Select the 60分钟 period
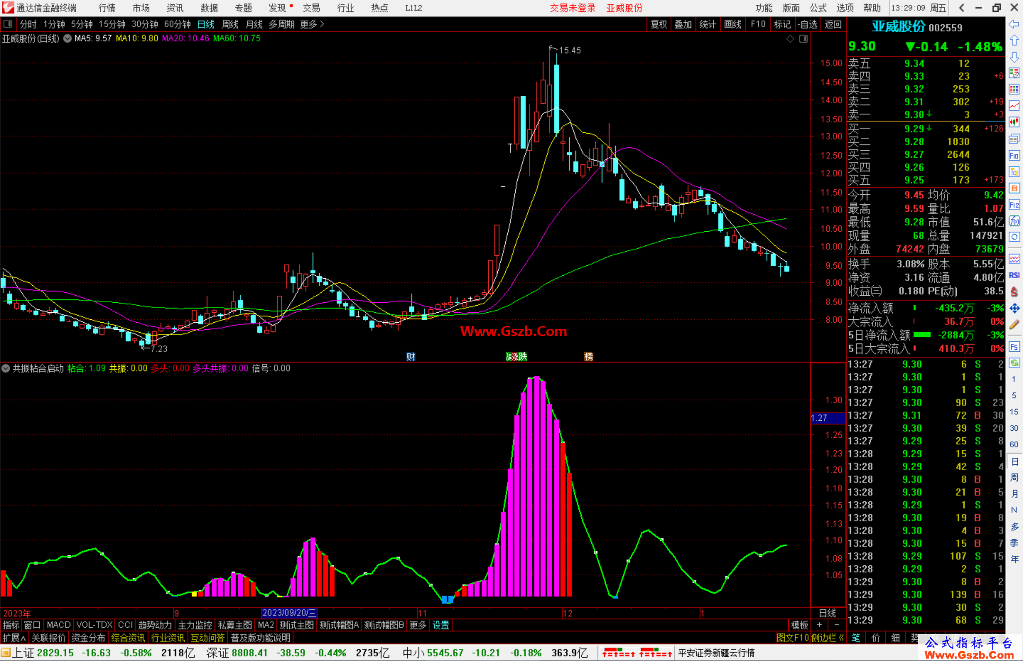 pyautogui.click(x=177, y=24)
